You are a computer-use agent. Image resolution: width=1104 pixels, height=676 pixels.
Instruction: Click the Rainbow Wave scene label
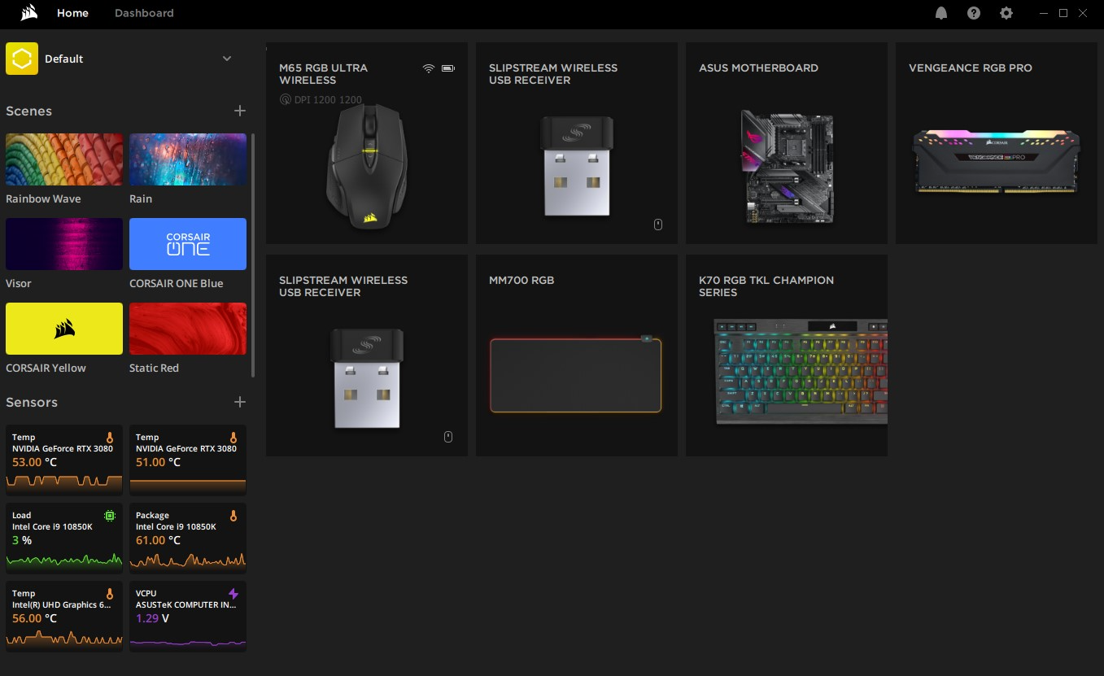[43, 198]
